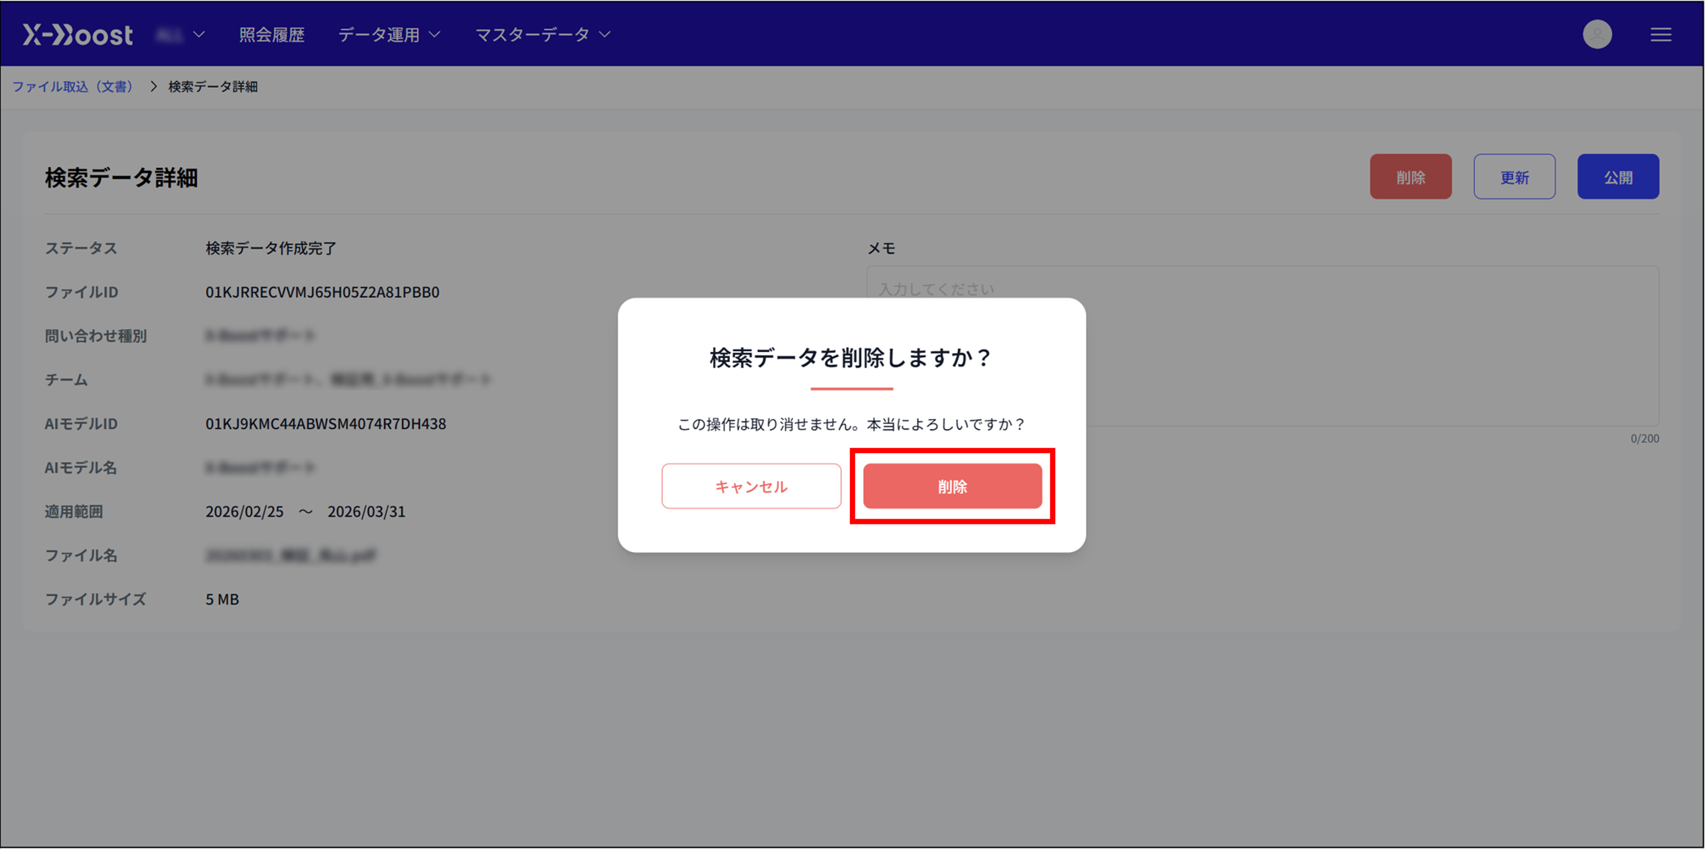1705x849 pixels.
Task: Click the blue 公開 button
Action: (x=1617, y=176)
